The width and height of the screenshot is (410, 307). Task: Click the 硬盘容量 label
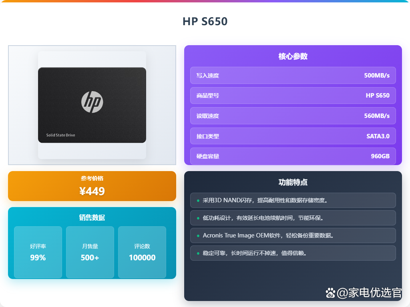click(208, 156)
